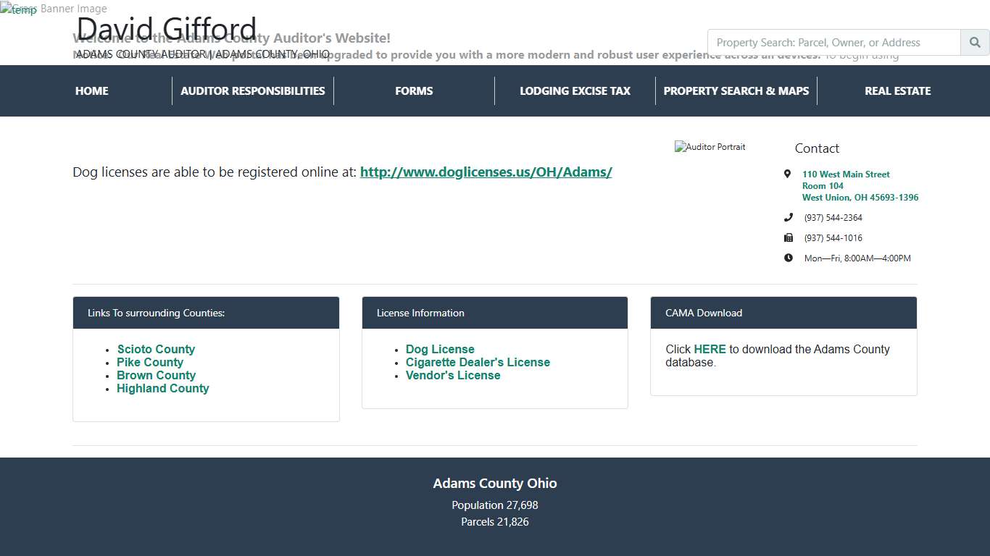Navigate to the REAL ESTATE section
This screenshot has height=556, width=990.
tap(897, 90)
